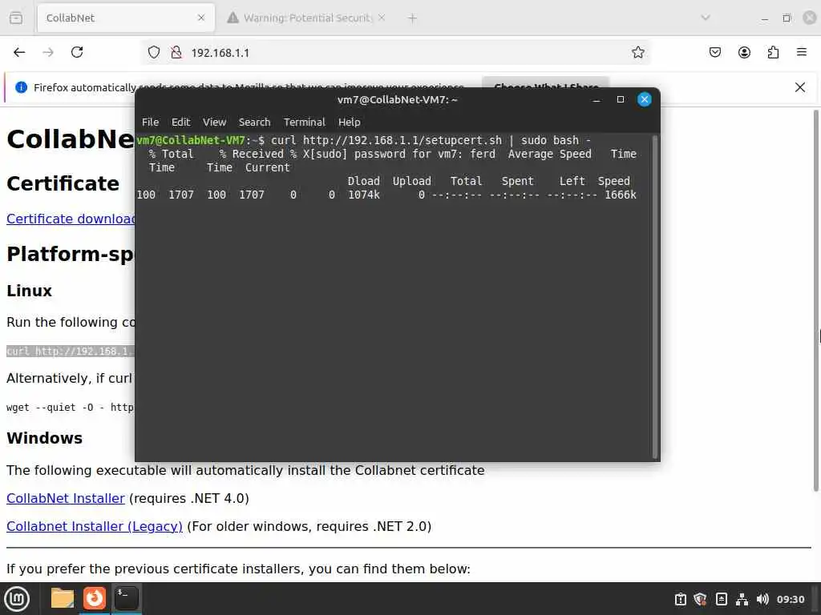Minimize the terminal window
Viewport: 821px width, 615px height.
coord(597,99)
